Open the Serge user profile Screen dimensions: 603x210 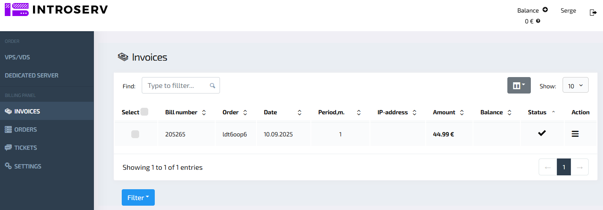point(568,10)
